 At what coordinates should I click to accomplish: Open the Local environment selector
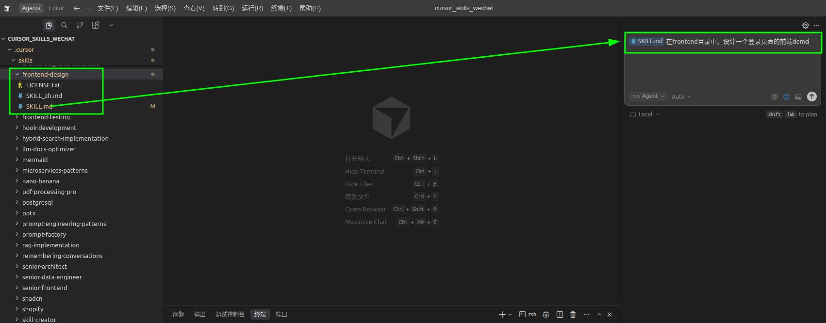(645, 114)
